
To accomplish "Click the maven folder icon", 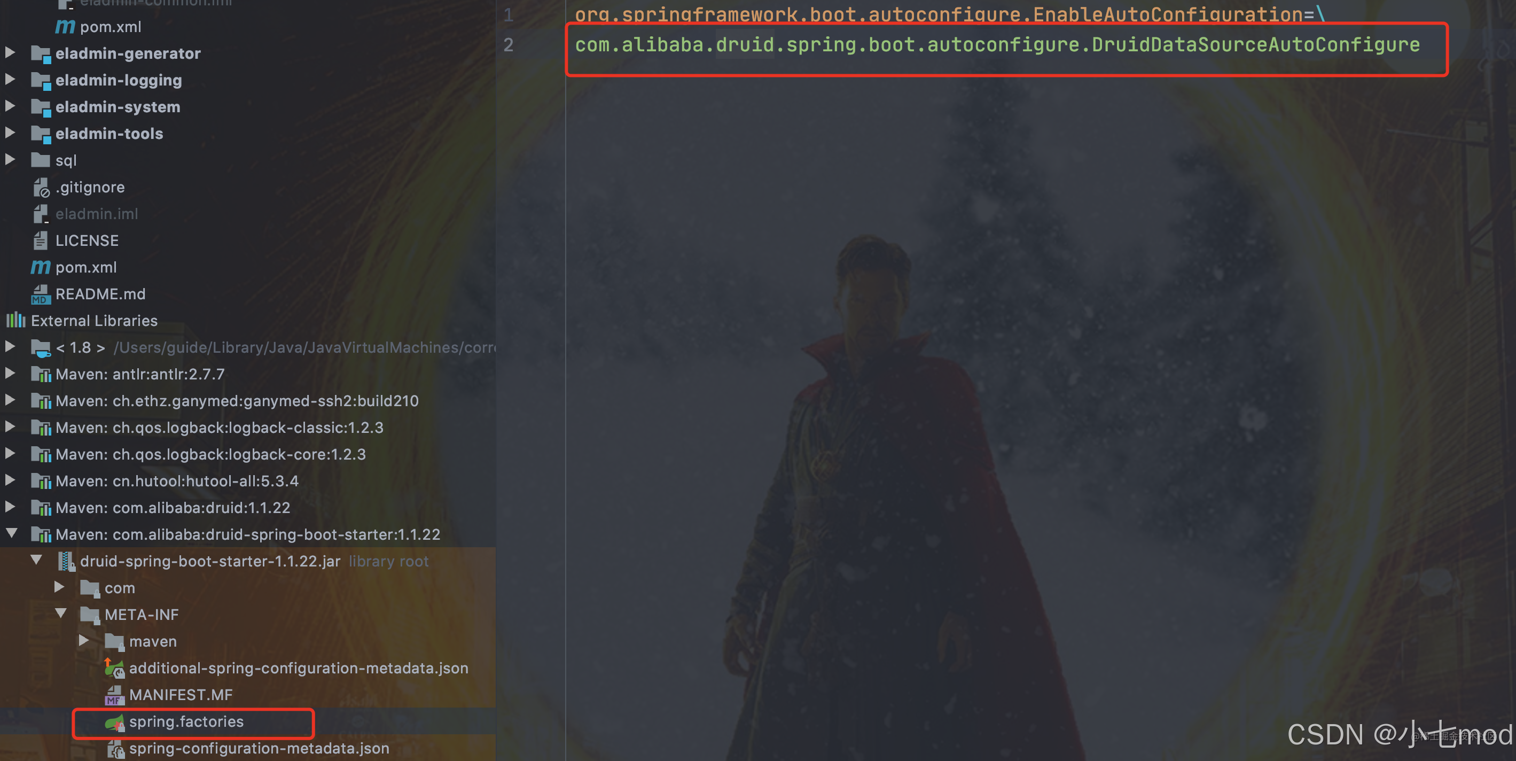I will (x=115, y=642).
